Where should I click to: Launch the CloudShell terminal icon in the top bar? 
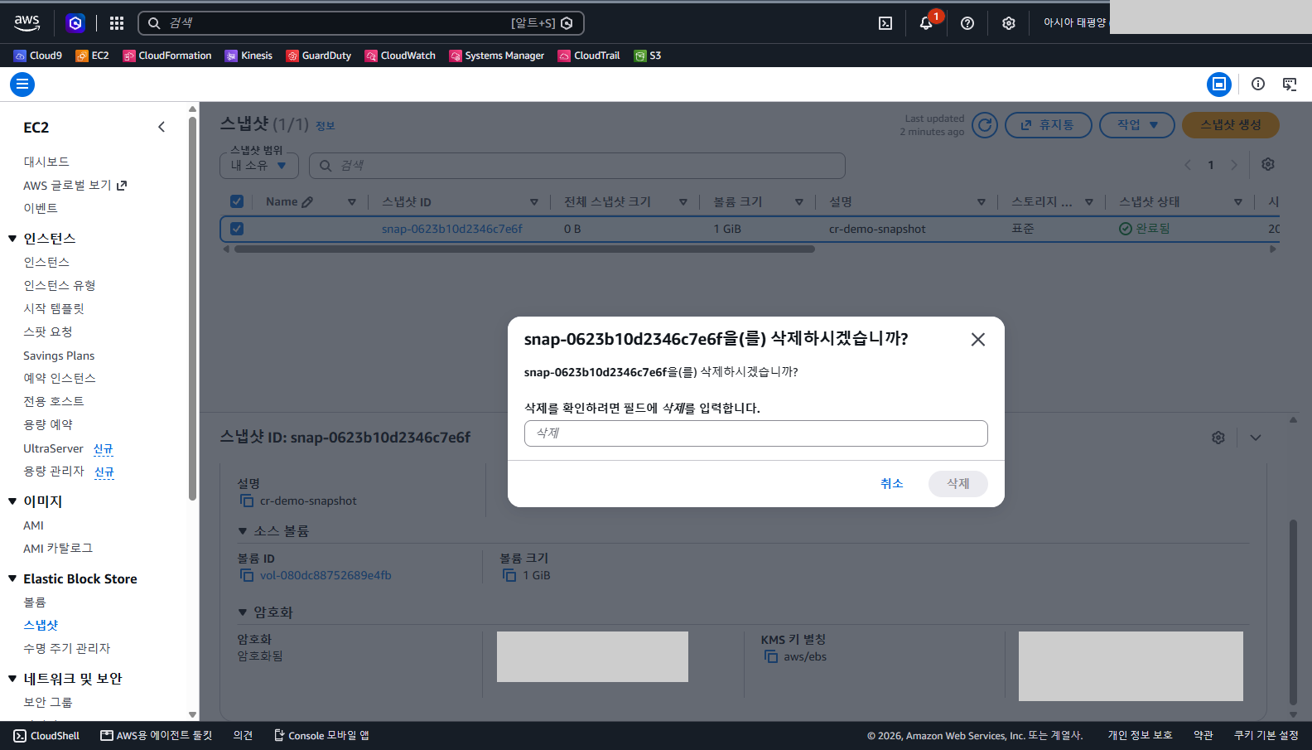tap(885, 23)
